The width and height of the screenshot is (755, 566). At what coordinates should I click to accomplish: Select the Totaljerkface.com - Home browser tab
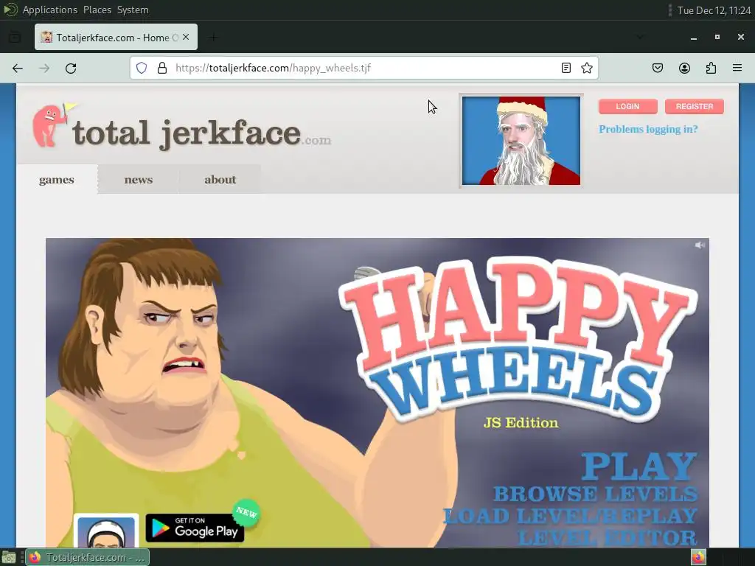point(116,37)
